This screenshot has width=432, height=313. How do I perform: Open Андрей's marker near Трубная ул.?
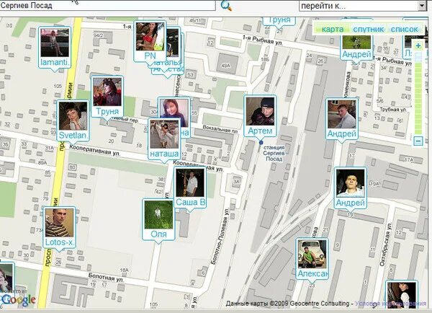(x=341, y=119)
